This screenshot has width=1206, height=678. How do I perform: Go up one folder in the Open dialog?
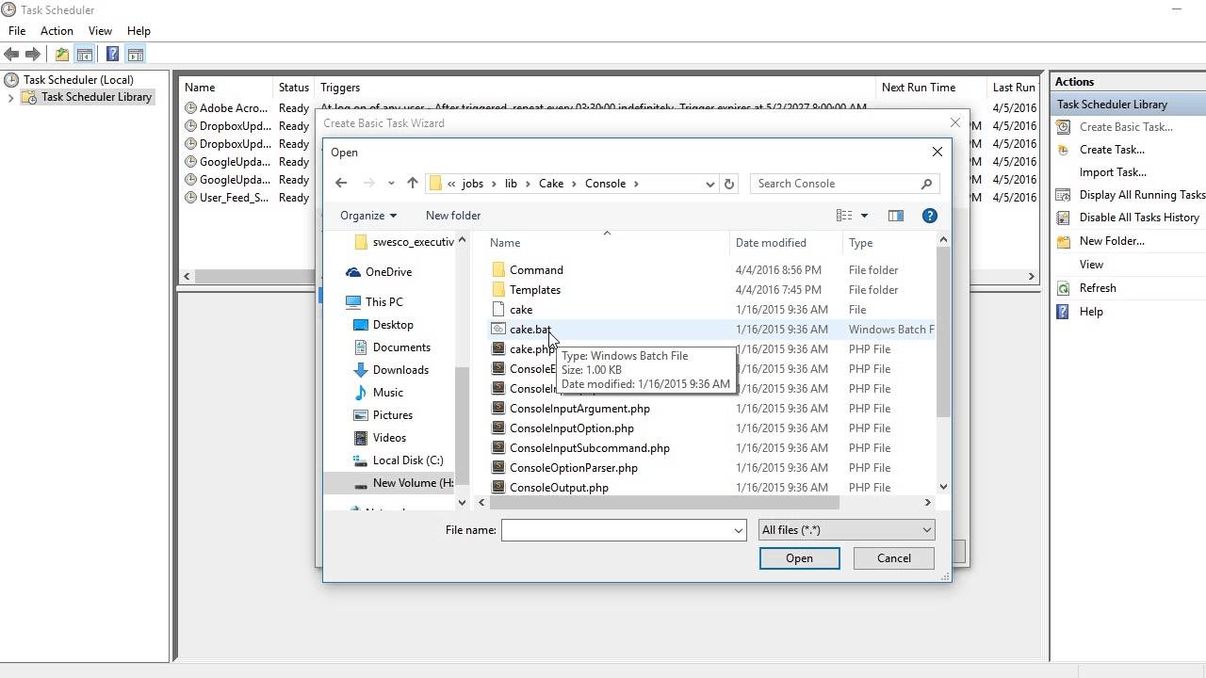(412, 184)
